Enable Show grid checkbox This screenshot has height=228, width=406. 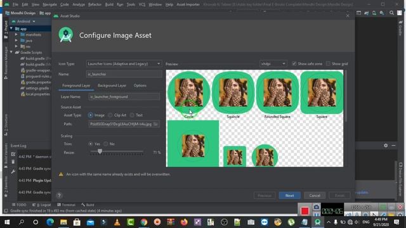[328, 63]
